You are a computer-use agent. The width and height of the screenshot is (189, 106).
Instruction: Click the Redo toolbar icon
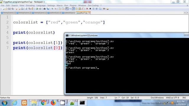point(40,9)
